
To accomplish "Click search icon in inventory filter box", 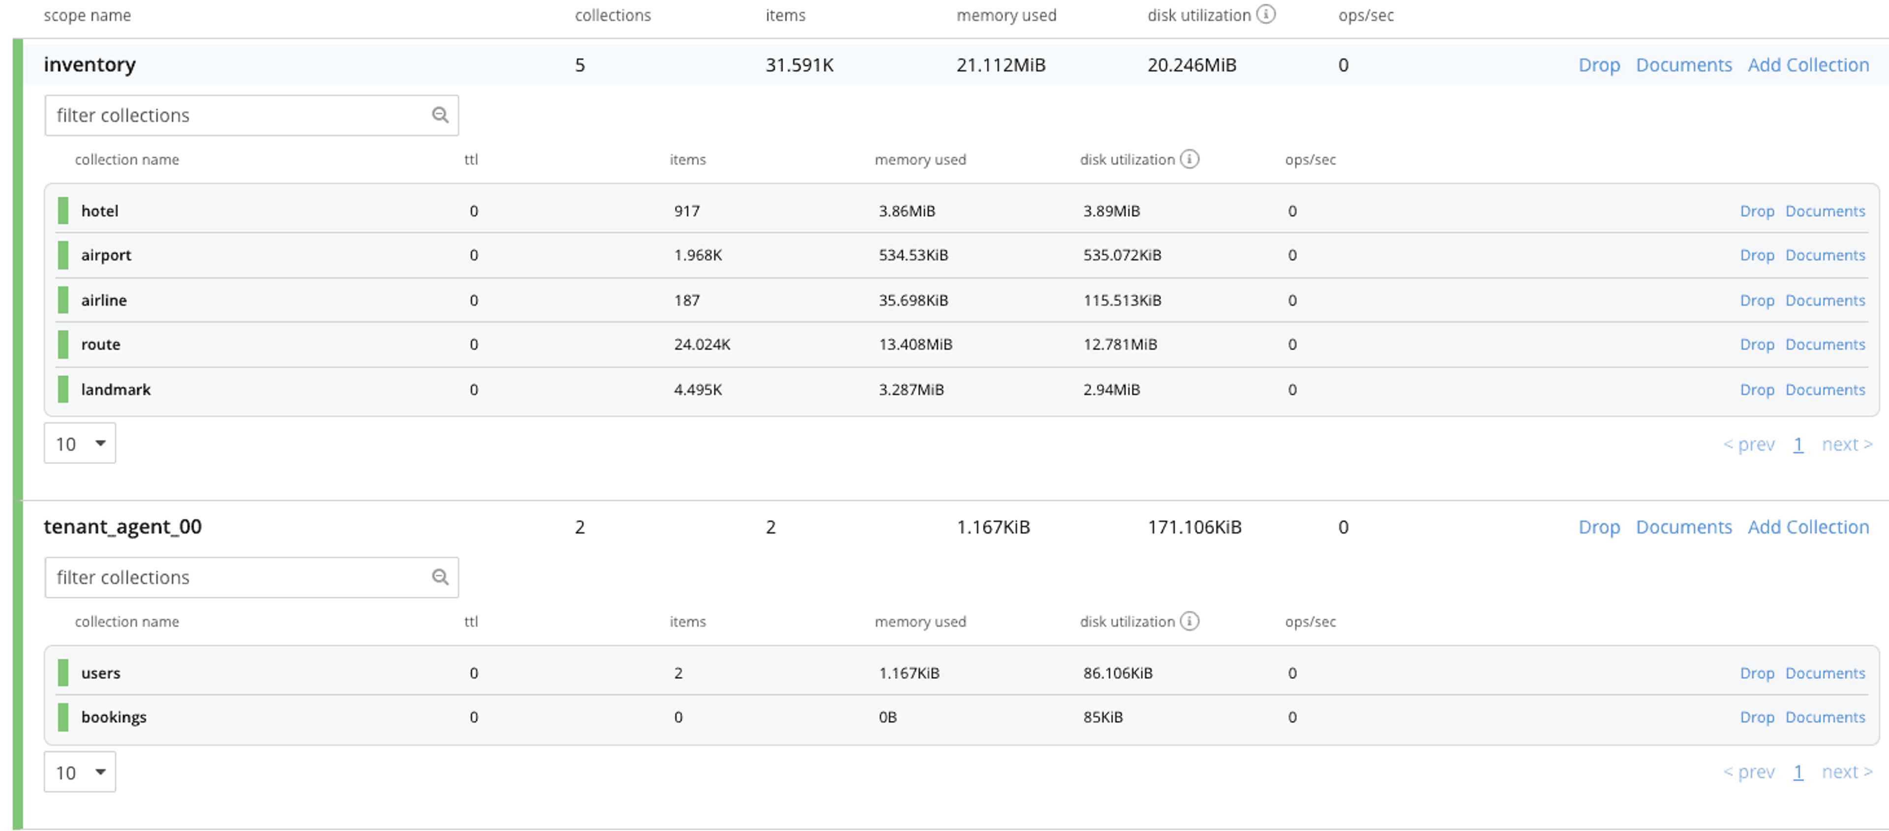I will pos(440,115).
